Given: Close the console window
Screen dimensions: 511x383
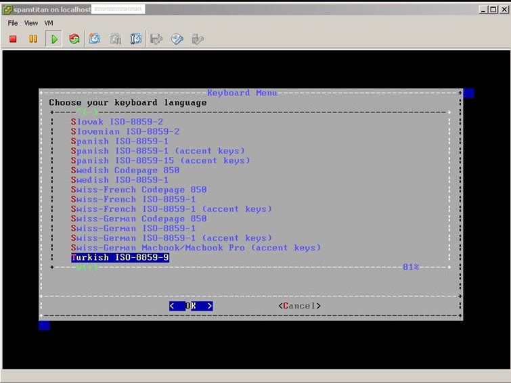Looking at the screenshot, I should pos(504,9).
